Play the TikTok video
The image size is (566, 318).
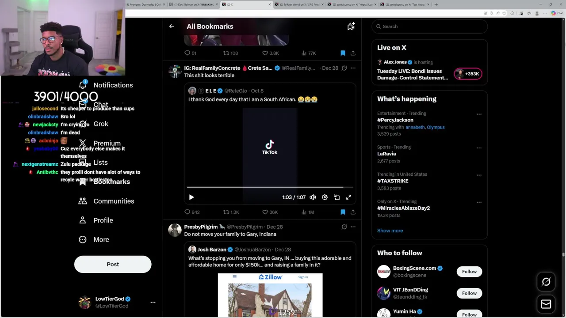191,197
